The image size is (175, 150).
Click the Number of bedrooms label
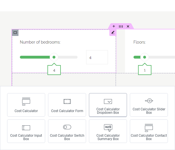coord(40,42)
